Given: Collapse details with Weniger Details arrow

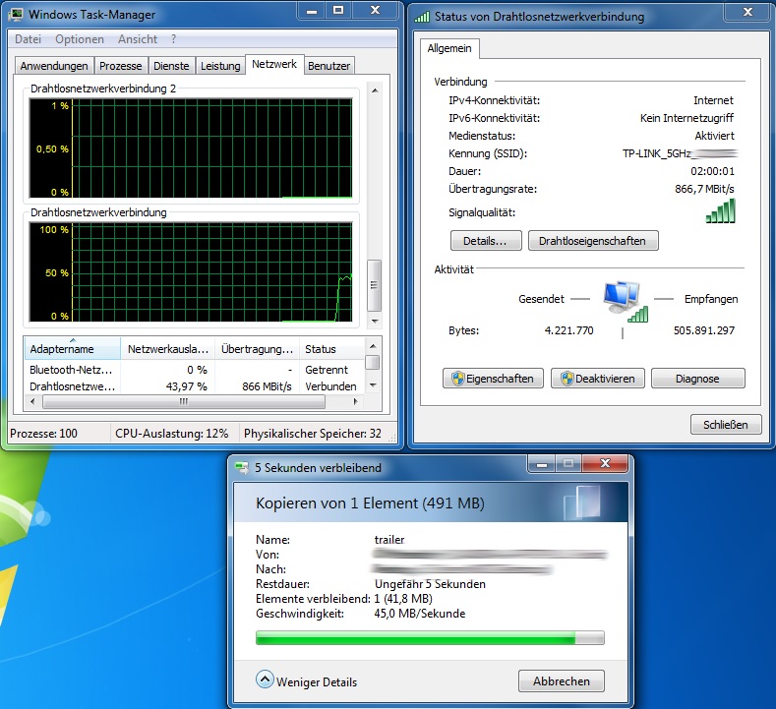Looking at the screenshot, I should [265, 680].
